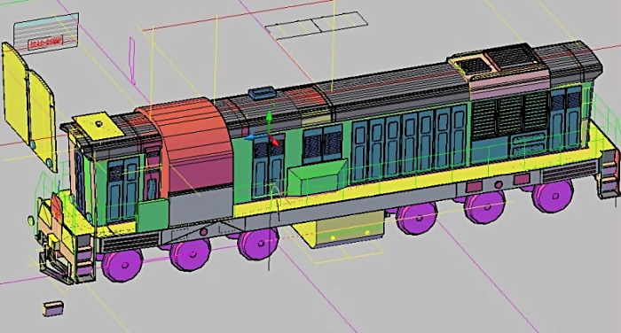Select the dark radiator grille on the roof

tap(512, 57)
